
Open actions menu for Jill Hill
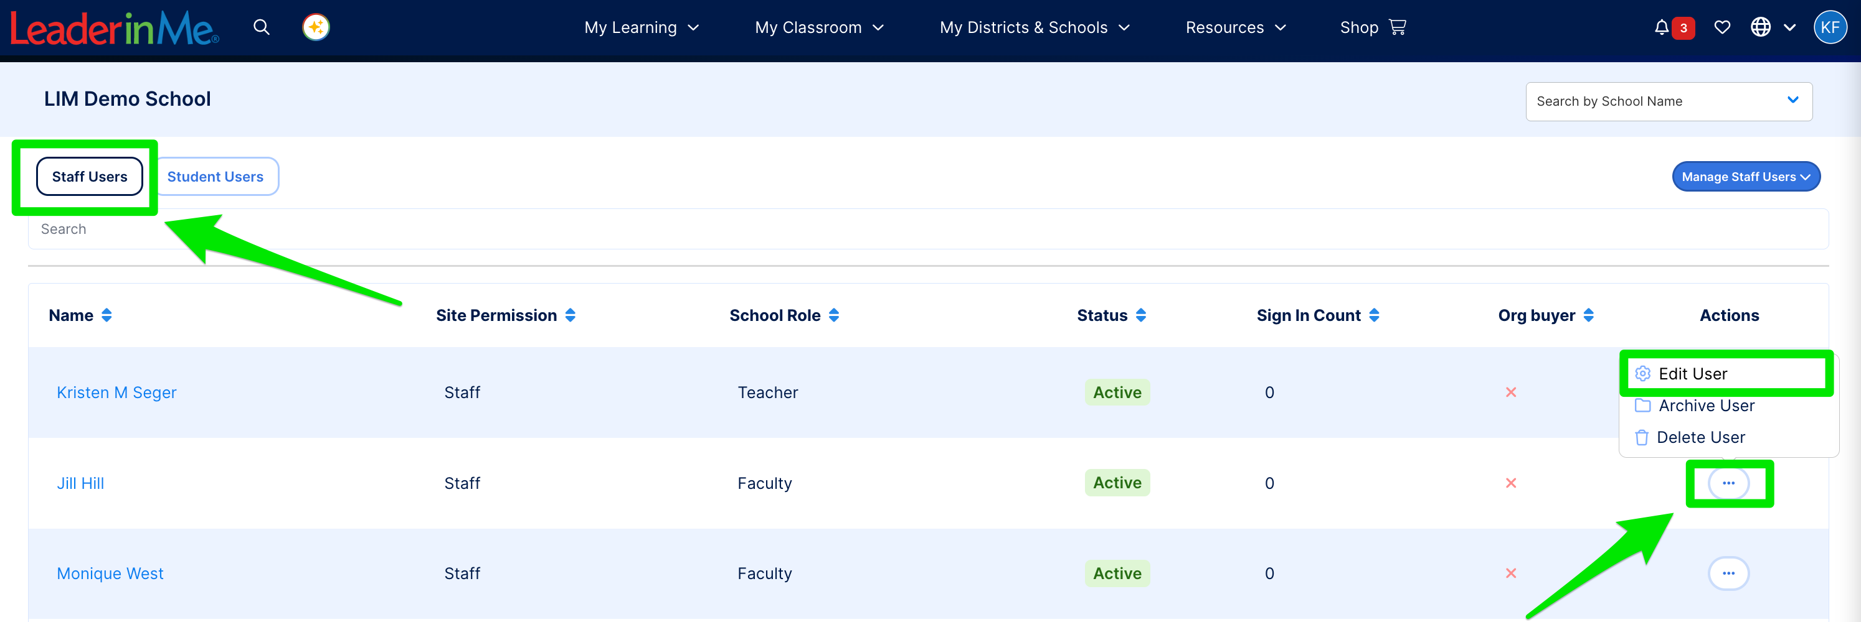tap(1728, 483)
